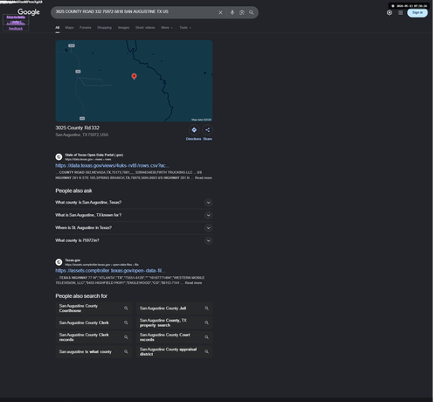Click State of Texas Open Data Portal favicon

[59, 157]
